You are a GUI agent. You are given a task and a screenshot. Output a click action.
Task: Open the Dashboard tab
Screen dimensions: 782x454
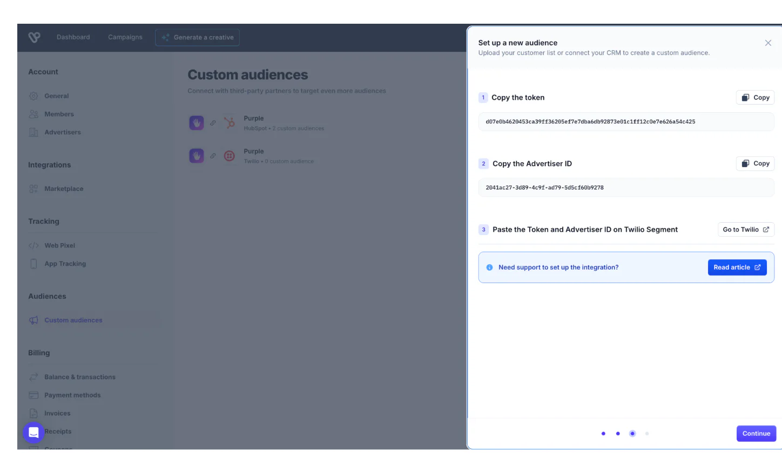73,37
